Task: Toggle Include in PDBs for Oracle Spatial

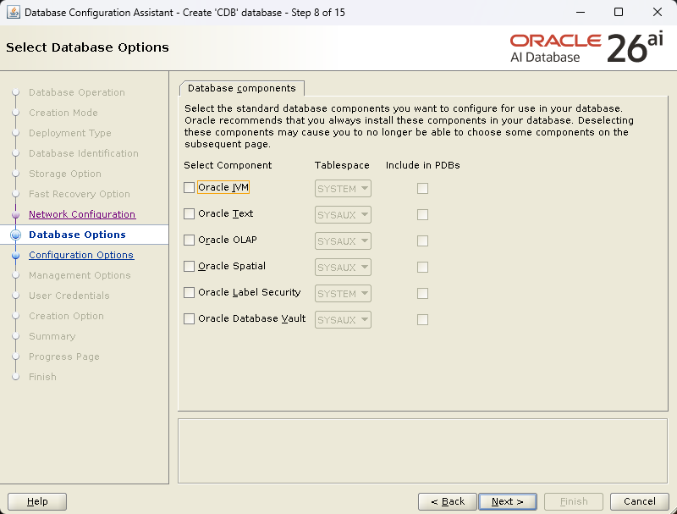Action: (x=422, y=268)
